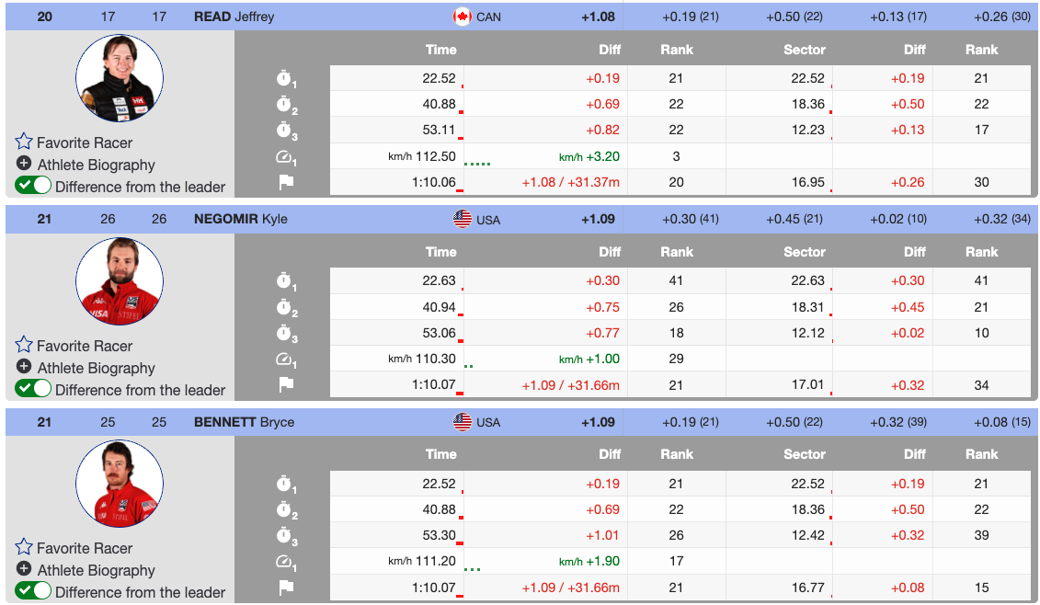The width and height of the screenshot is (1040, 605).
Task: Click the Canada flag icon next to CAN
Action: click(x=463, y=17)
